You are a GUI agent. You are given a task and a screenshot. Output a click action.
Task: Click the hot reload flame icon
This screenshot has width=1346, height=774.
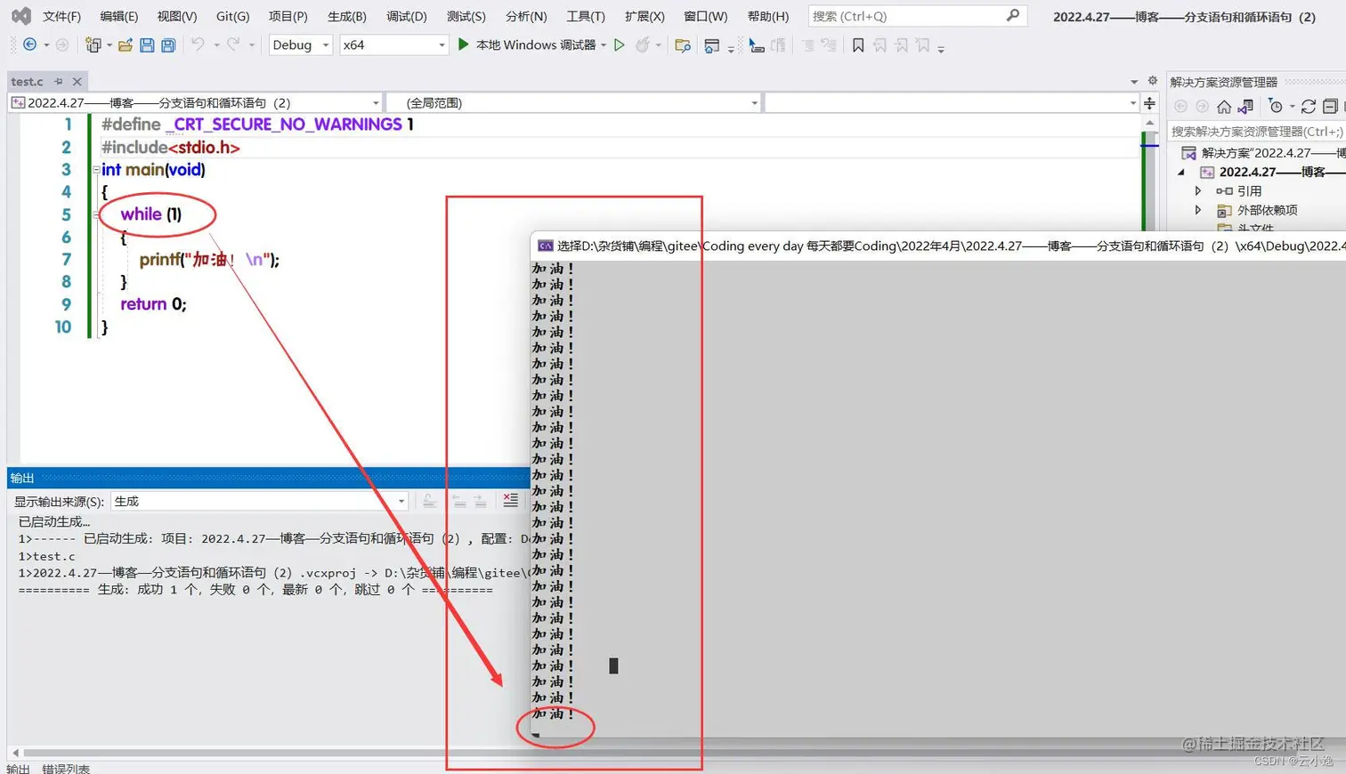[642, 44]
